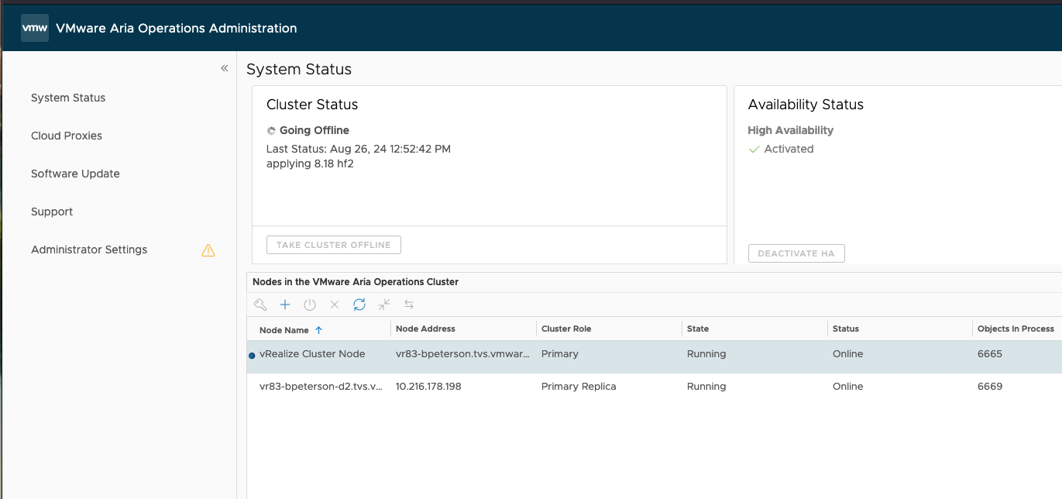Click the X icon to remove a node

[x=334, y=305]
